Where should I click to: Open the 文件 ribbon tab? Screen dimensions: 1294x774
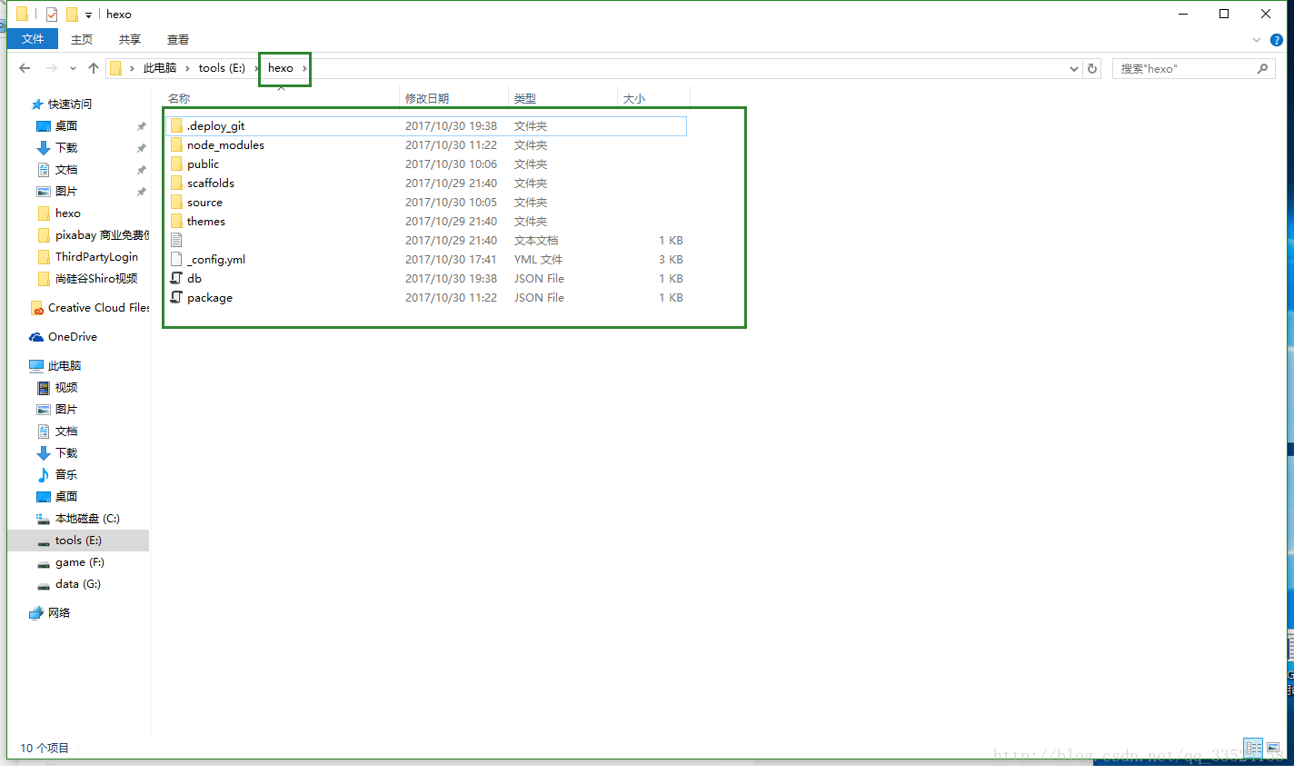coord(33,39)
